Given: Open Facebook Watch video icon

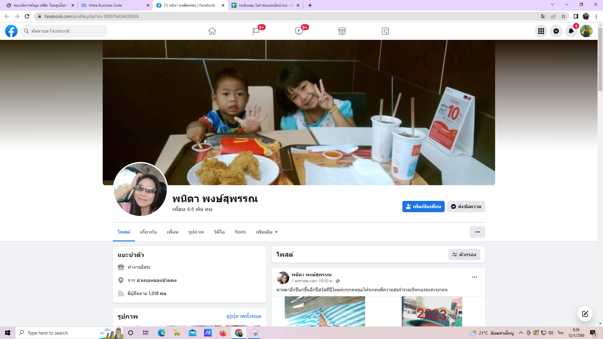Looking at the screenshot, I should [299, 31].
